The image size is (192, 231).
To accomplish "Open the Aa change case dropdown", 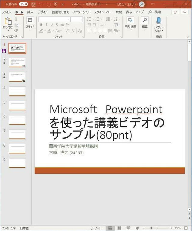I will click(58, 31).
